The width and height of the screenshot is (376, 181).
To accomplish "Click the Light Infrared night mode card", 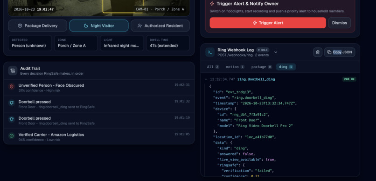I will click(122, 43).
